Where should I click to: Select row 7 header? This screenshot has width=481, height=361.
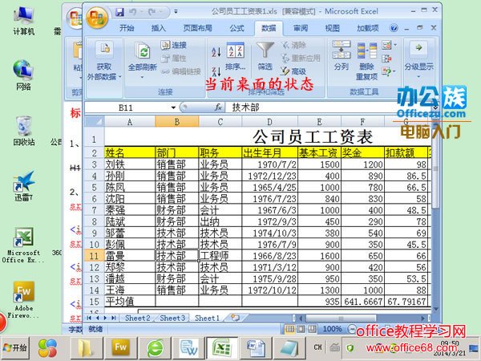pyautogui.click(x=94, y=210)
